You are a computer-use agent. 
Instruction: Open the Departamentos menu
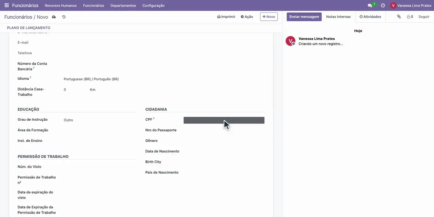tap(123, 5)
